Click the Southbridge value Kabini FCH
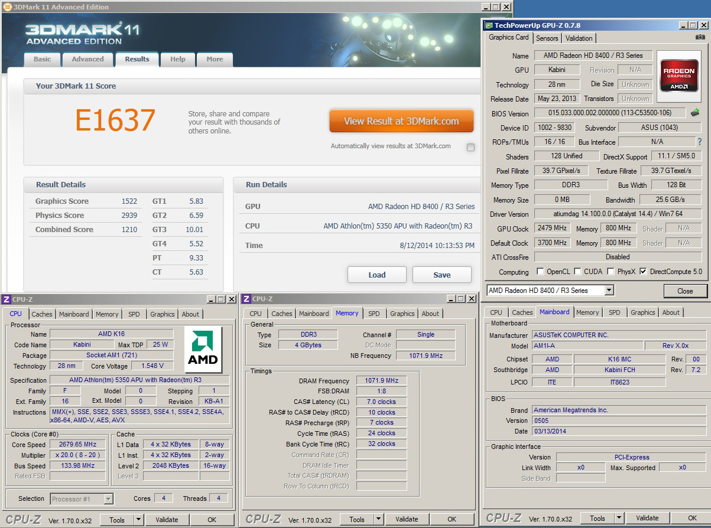Image resolution: width=711 pixels, height=528 pixels. click(621, 370)
